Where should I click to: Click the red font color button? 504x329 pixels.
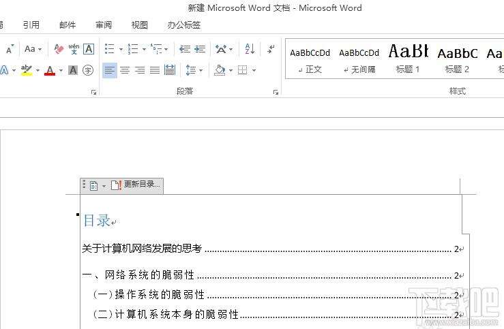(50, 70)
